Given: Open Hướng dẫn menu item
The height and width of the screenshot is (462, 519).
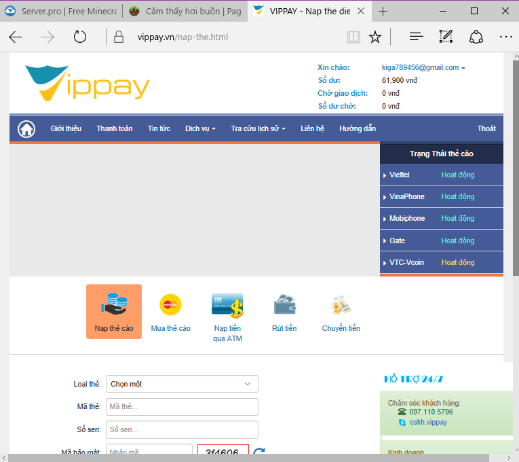Looking at the screenshot, I should pos(358,128).
